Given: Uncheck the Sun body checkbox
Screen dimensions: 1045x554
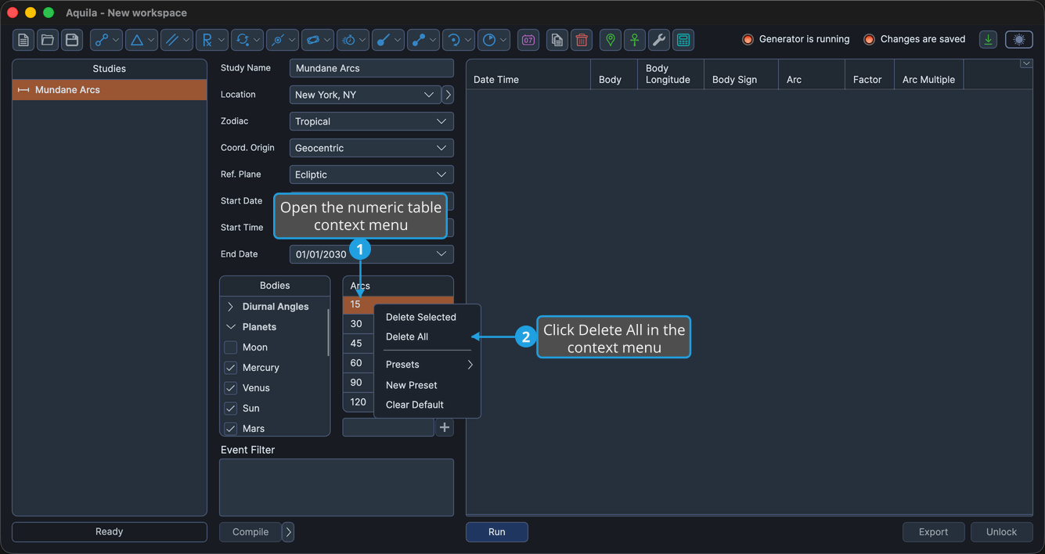Looking at the screenshot, I should pyautogui.click(x=231, y=408).
